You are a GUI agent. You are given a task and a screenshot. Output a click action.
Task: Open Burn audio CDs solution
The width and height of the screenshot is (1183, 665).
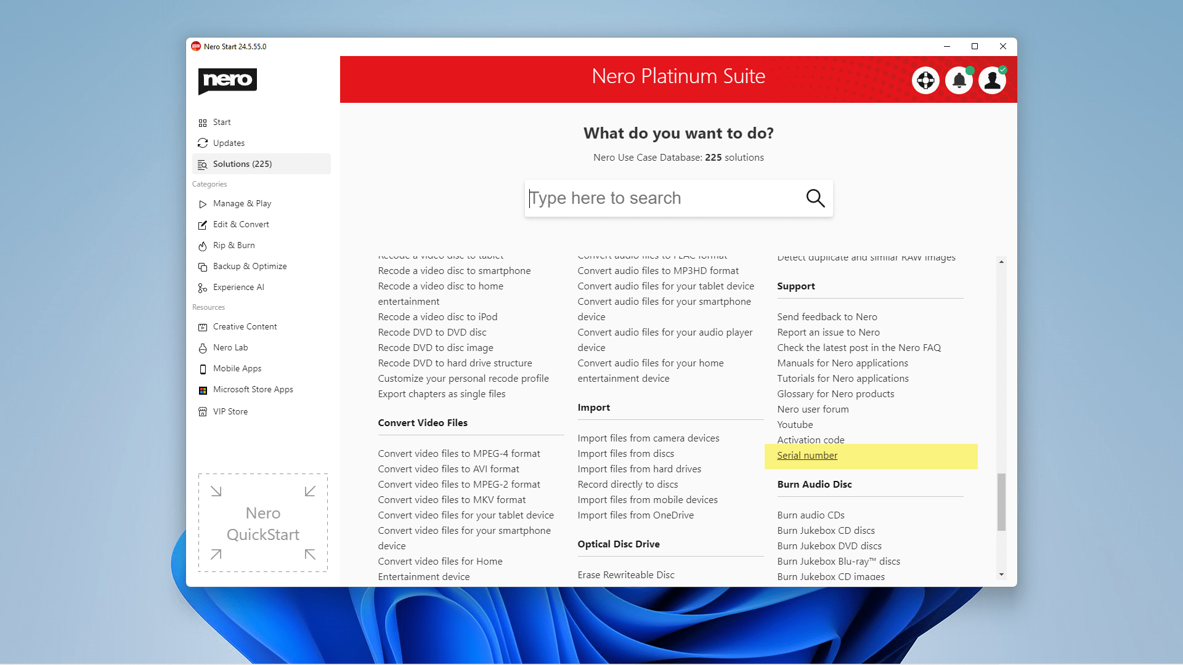click(810, 515)
